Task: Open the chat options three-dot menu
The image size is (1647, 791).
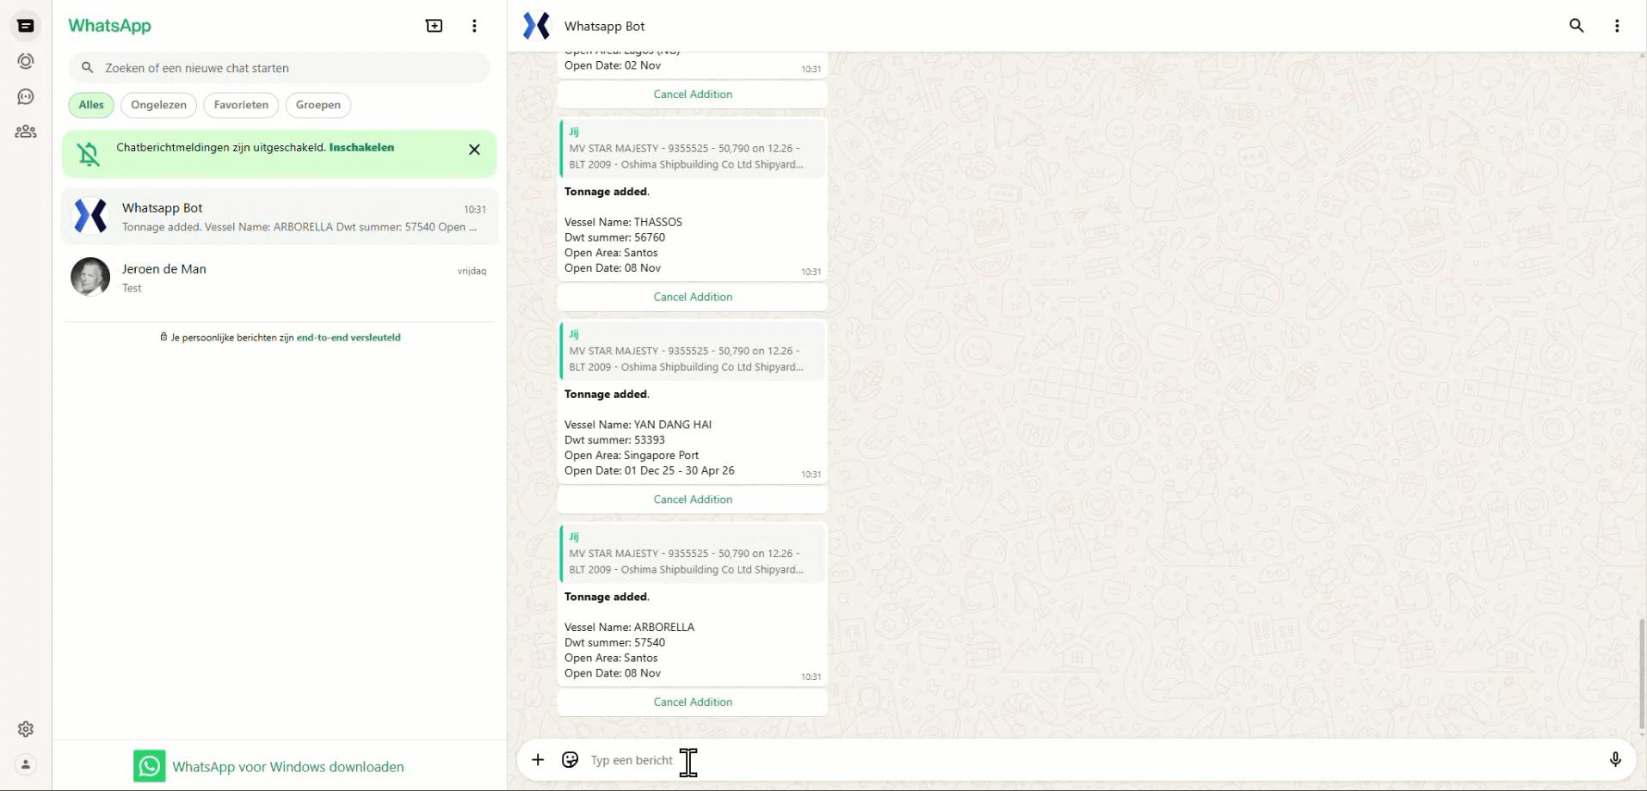Action: (1617, 26)
